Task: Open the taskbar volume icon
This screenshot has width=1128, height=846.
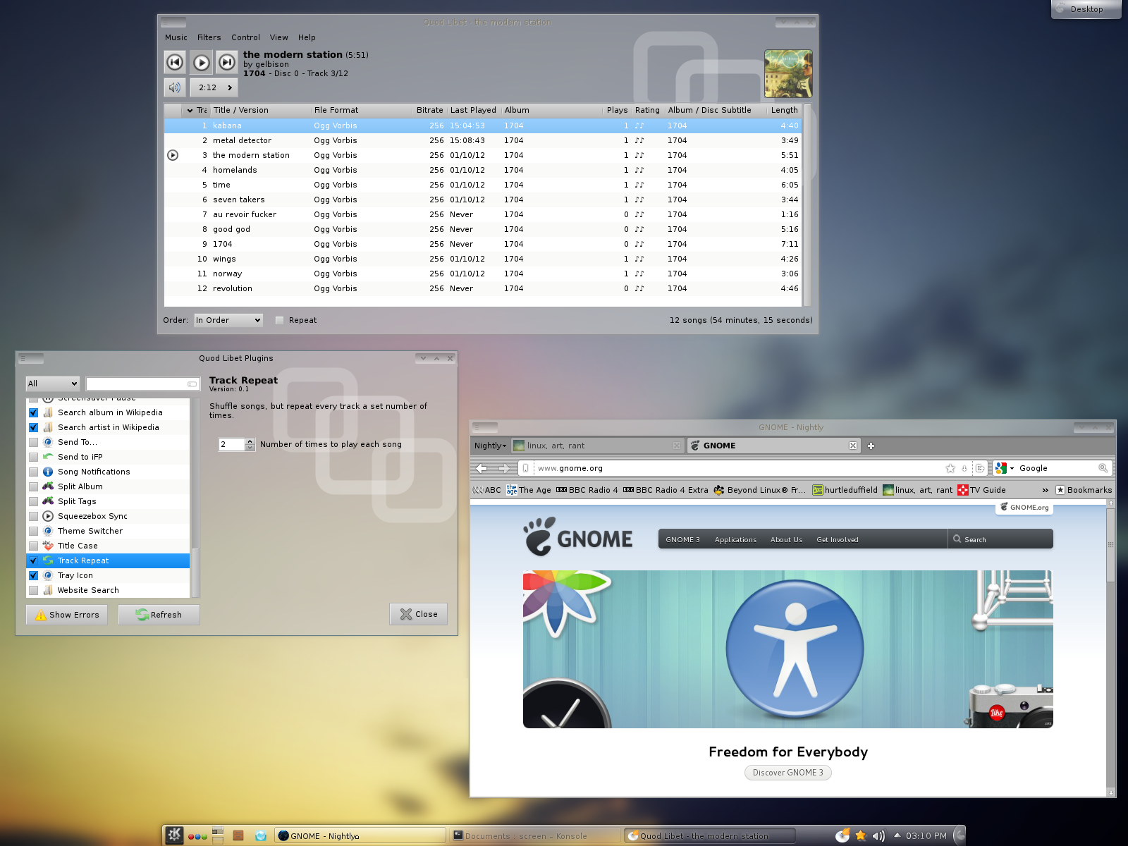Action: pyautogui.click(x=878, y=836)
